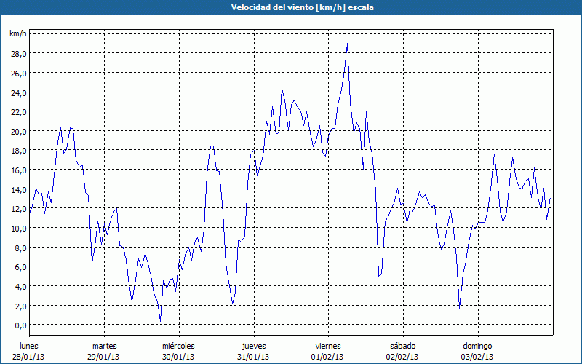This screenshot has width=582, height=364.
Task: Click the 'jueves' day label
Action: (x=253, y=346)
